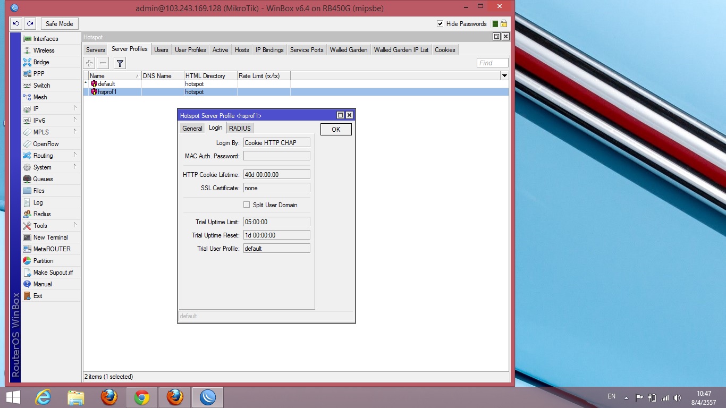Switch to the Users tab

[161, 50]
